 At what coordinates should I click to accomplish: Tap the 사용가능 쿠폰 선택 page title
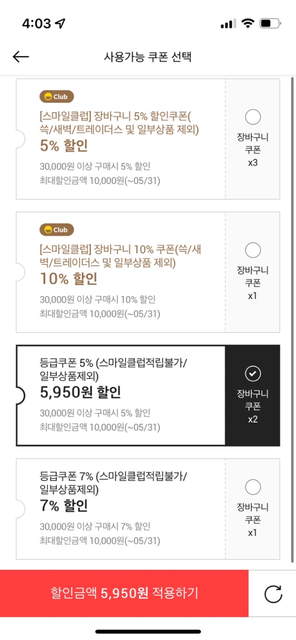tap(148, 57)
